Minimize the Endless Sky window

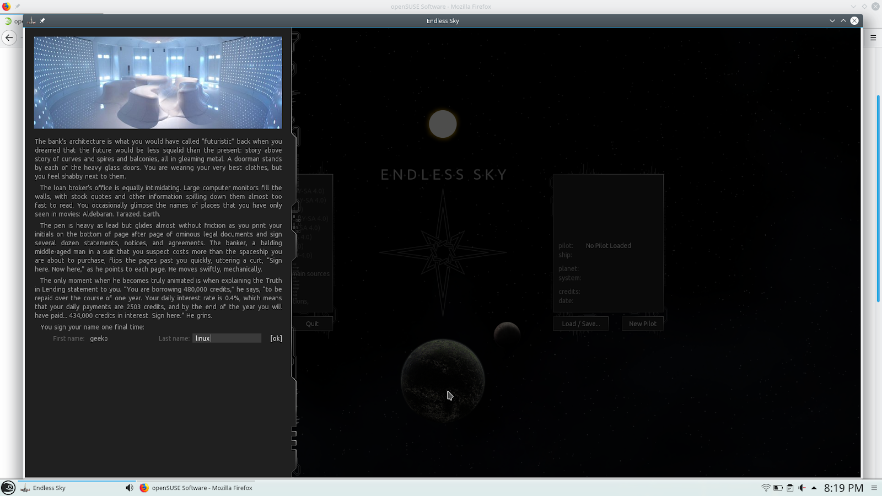coord(832,21)
